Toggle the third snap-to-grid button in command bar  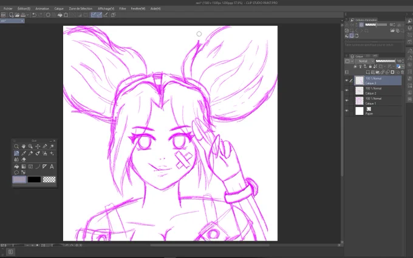[106, 15]
